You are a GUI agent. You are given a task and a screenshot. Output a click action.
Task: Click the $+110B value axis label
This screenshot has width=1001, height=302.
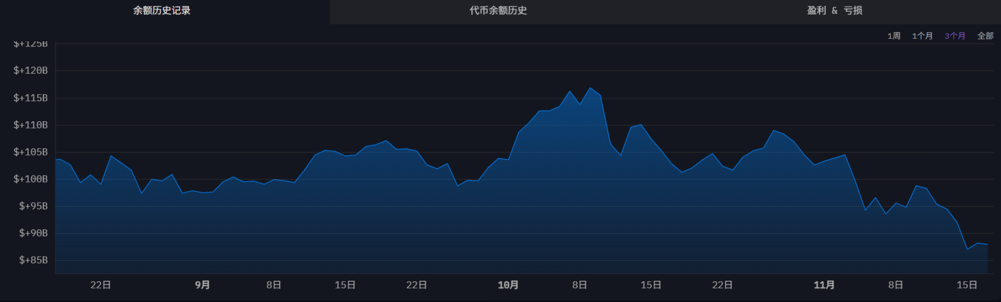coord(31,125)
